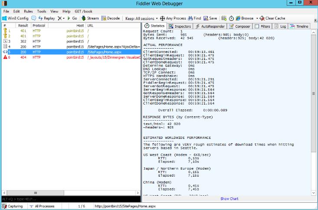Screen dimensions: 318x210
Task: Select session 2 with 401 result
Action: [x=71, y=36]
